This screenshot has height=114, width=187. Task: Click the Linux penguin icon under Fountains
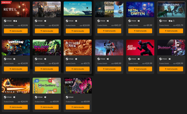coord(174,21)
